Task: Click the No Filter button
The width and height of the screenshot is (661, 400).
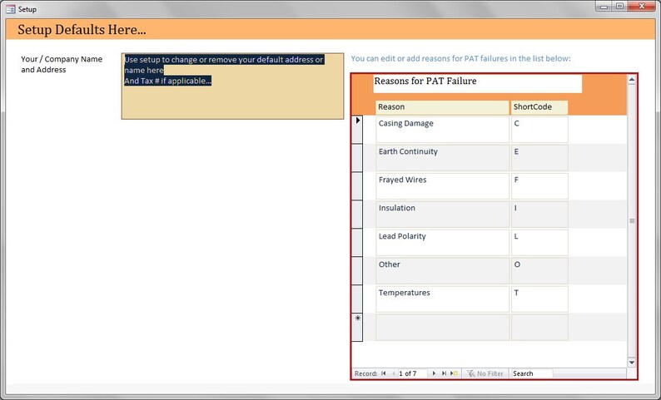Action: tap(485, 373)
